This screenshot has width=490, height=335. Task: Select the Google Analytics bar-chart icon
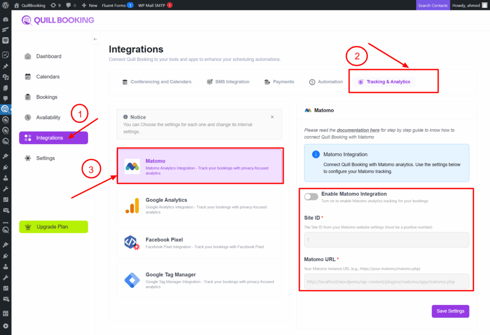pos(132,205)
